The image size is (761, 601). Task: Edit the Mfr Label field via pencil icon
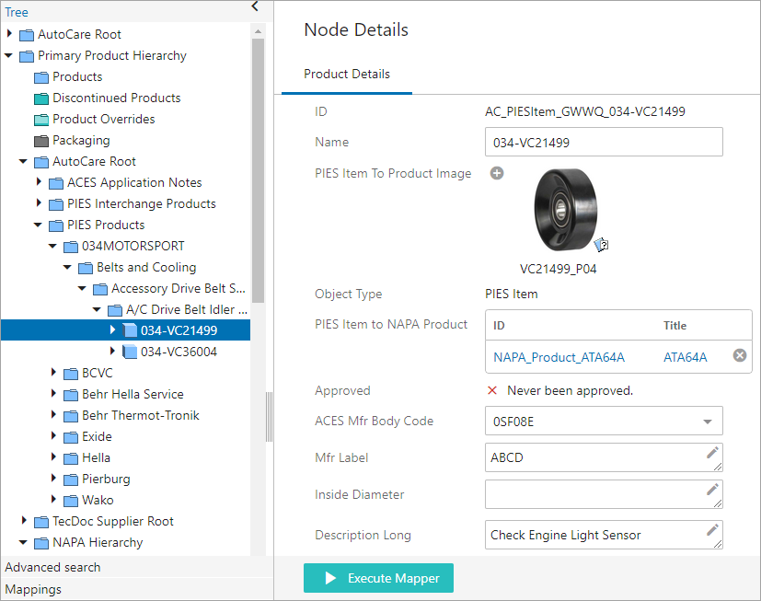pos(712,453)
